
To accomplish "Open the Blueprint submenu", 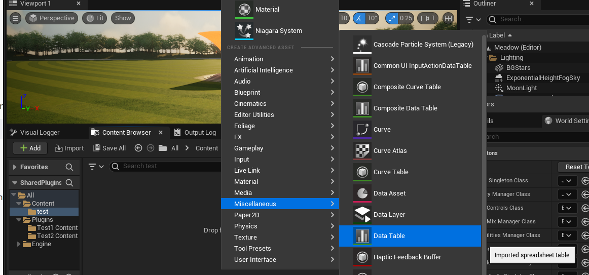I will click(x=284, y=93).
